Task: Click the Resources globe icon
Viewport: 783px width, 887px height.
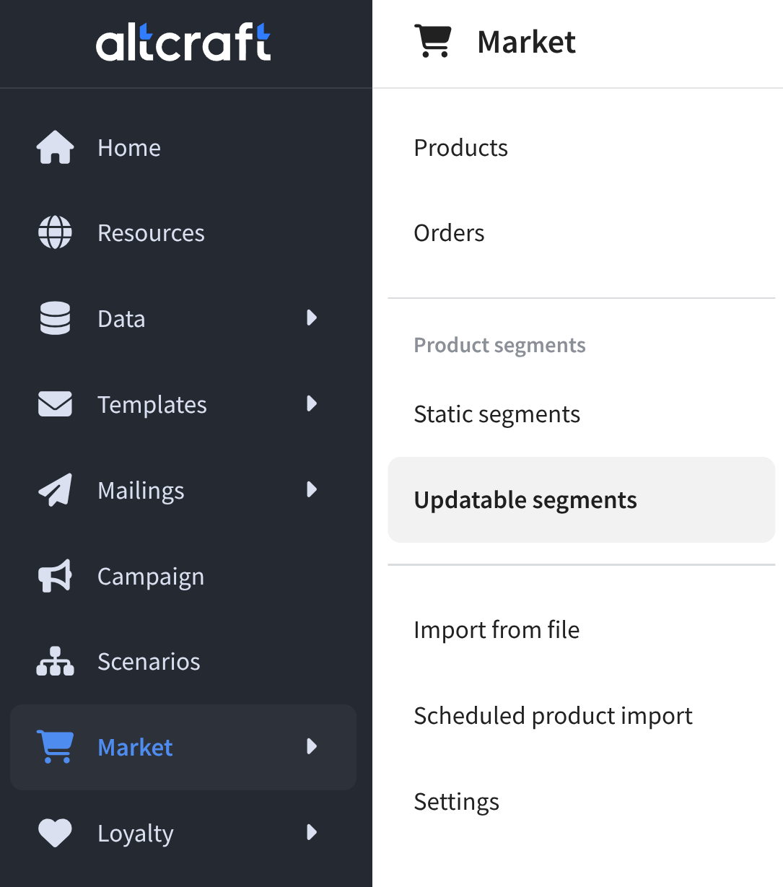Action: point(55,233)
